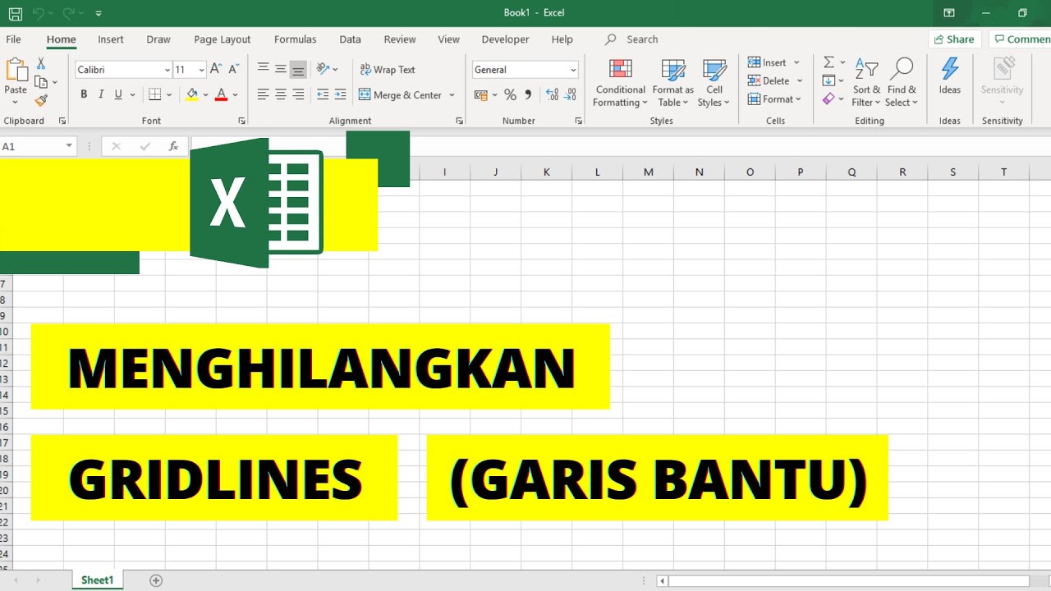Enable Wrap Text
This screenshot has width=1051, height=591.
point(388,70)
